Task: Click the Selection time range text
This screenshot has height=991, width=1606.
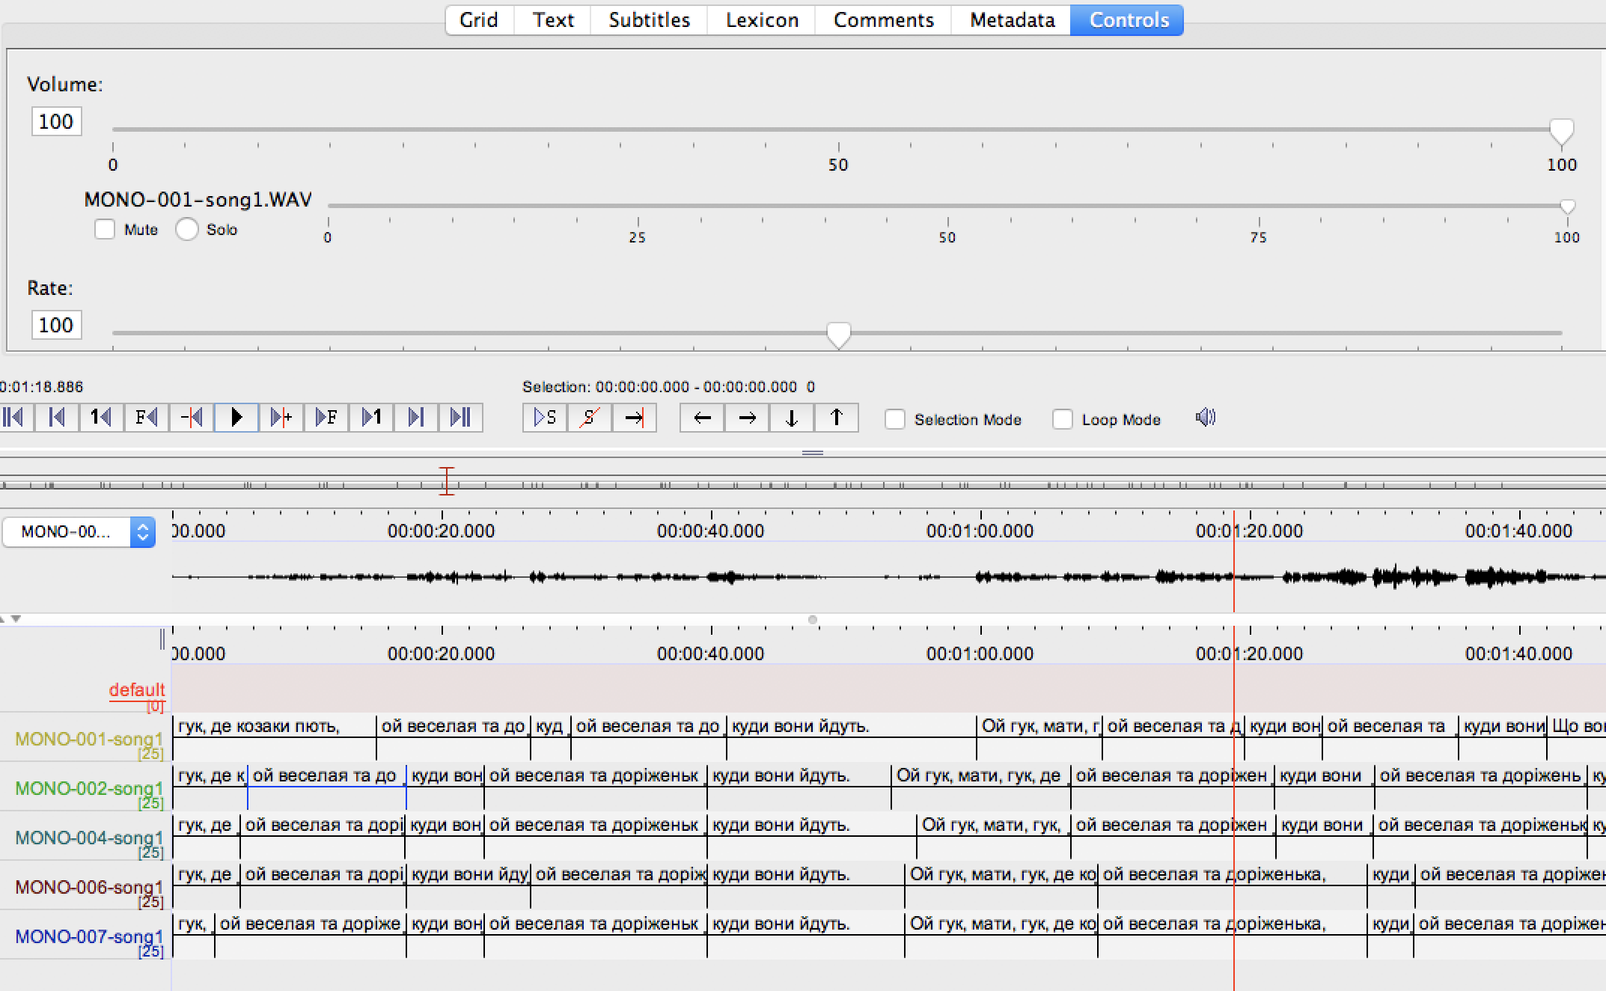Action: pyautogui.click(x=668, y=387)
